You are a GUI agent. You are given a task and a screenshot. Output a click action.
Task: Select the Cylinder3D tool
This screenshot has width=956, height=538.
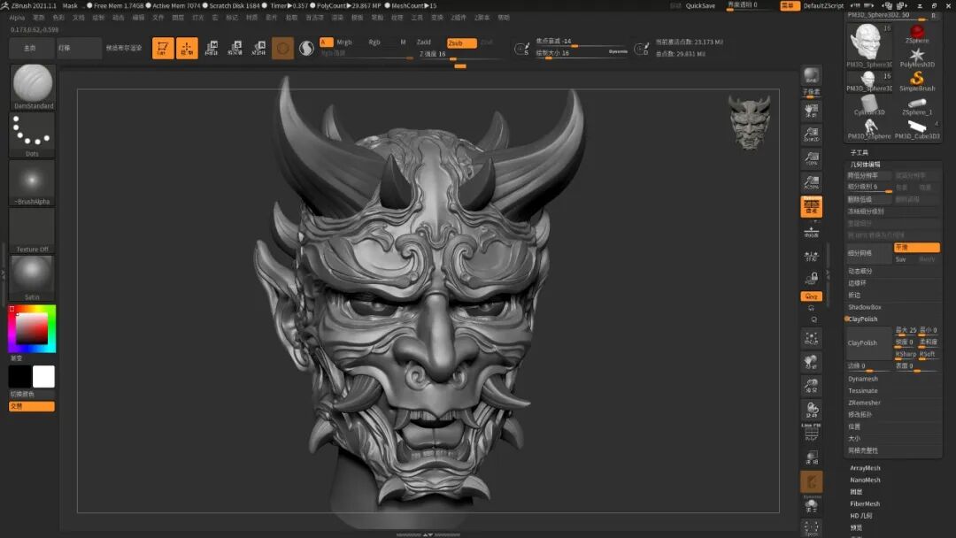pos(869,105)
